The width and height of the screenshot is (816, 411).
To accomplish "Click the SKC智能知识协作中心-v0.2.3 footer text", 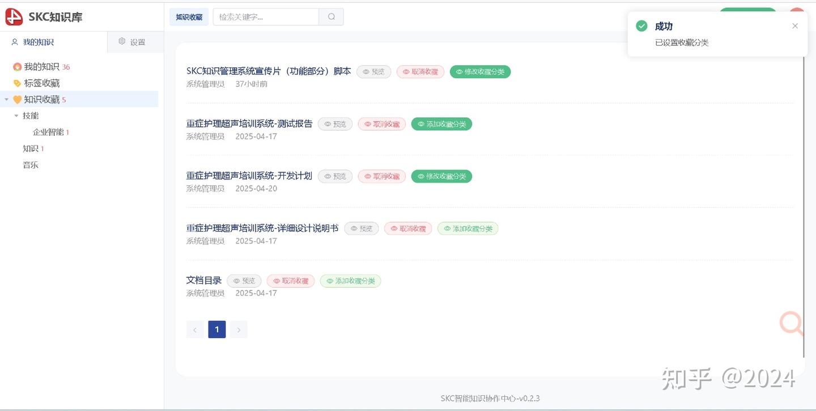I will (490, 399).
